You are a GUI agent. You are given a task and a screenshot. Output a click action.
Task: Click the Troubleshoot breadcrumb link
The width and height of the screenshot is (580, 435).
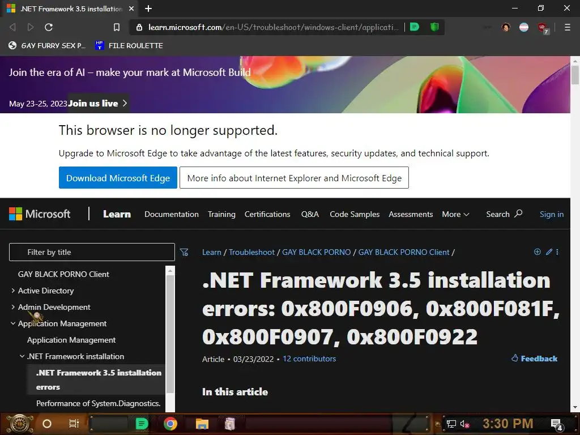(251, 252)
